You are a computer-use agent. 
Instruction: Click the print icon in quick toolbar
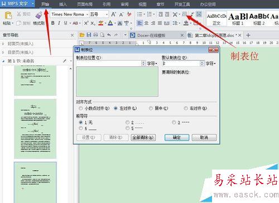95,35
